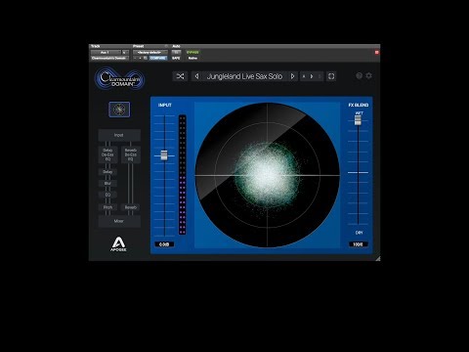Toggle full-screen view icon

331,76
